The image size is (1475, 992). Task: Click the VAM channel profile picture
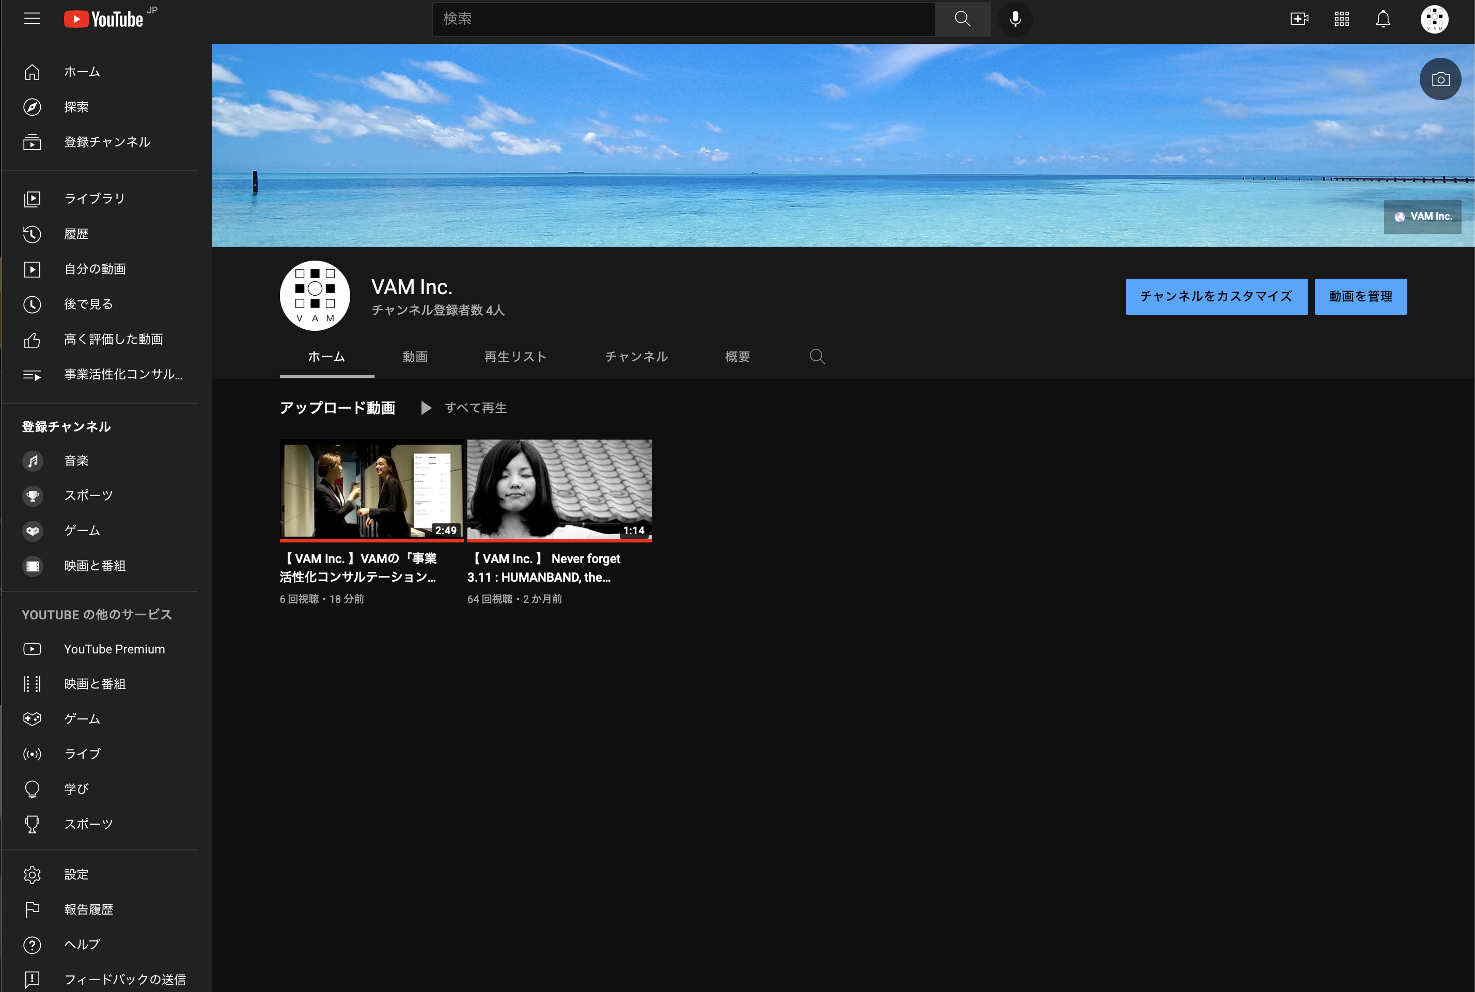point(315,295)
